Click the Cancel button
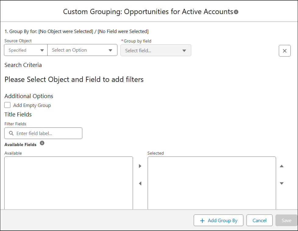The width and height of the screenshot is (298, 231). 259,220
